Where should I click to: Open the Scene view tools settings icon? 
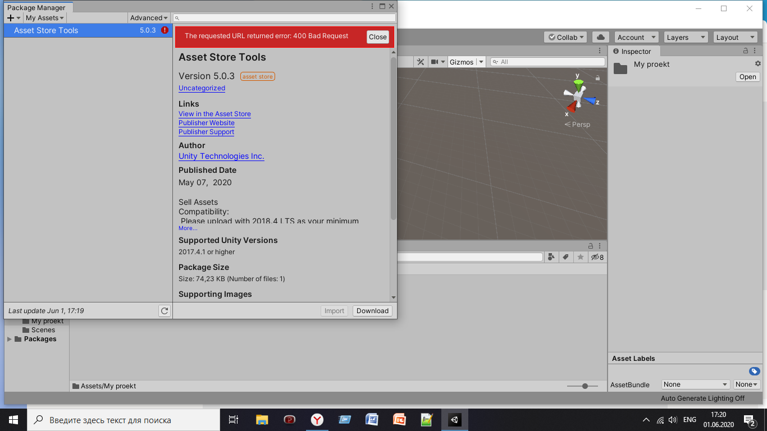(x=420, y=62)
